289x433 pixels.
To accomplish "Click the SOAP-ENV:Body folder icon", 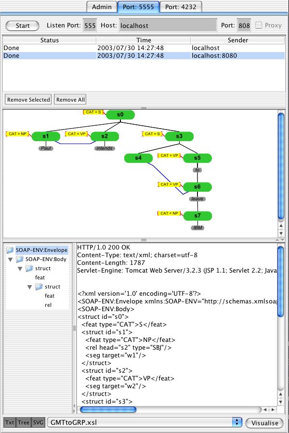I will point(20,259).
